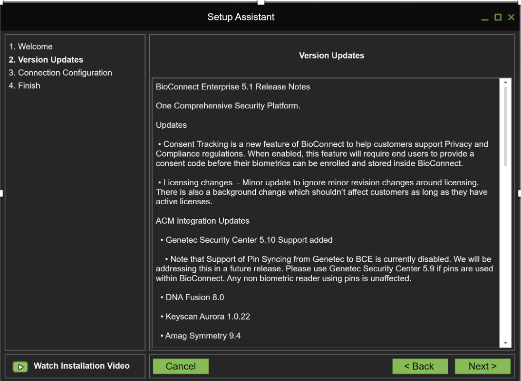
Task: Select the Finish step in the sidebar
Action: point(24,86)
